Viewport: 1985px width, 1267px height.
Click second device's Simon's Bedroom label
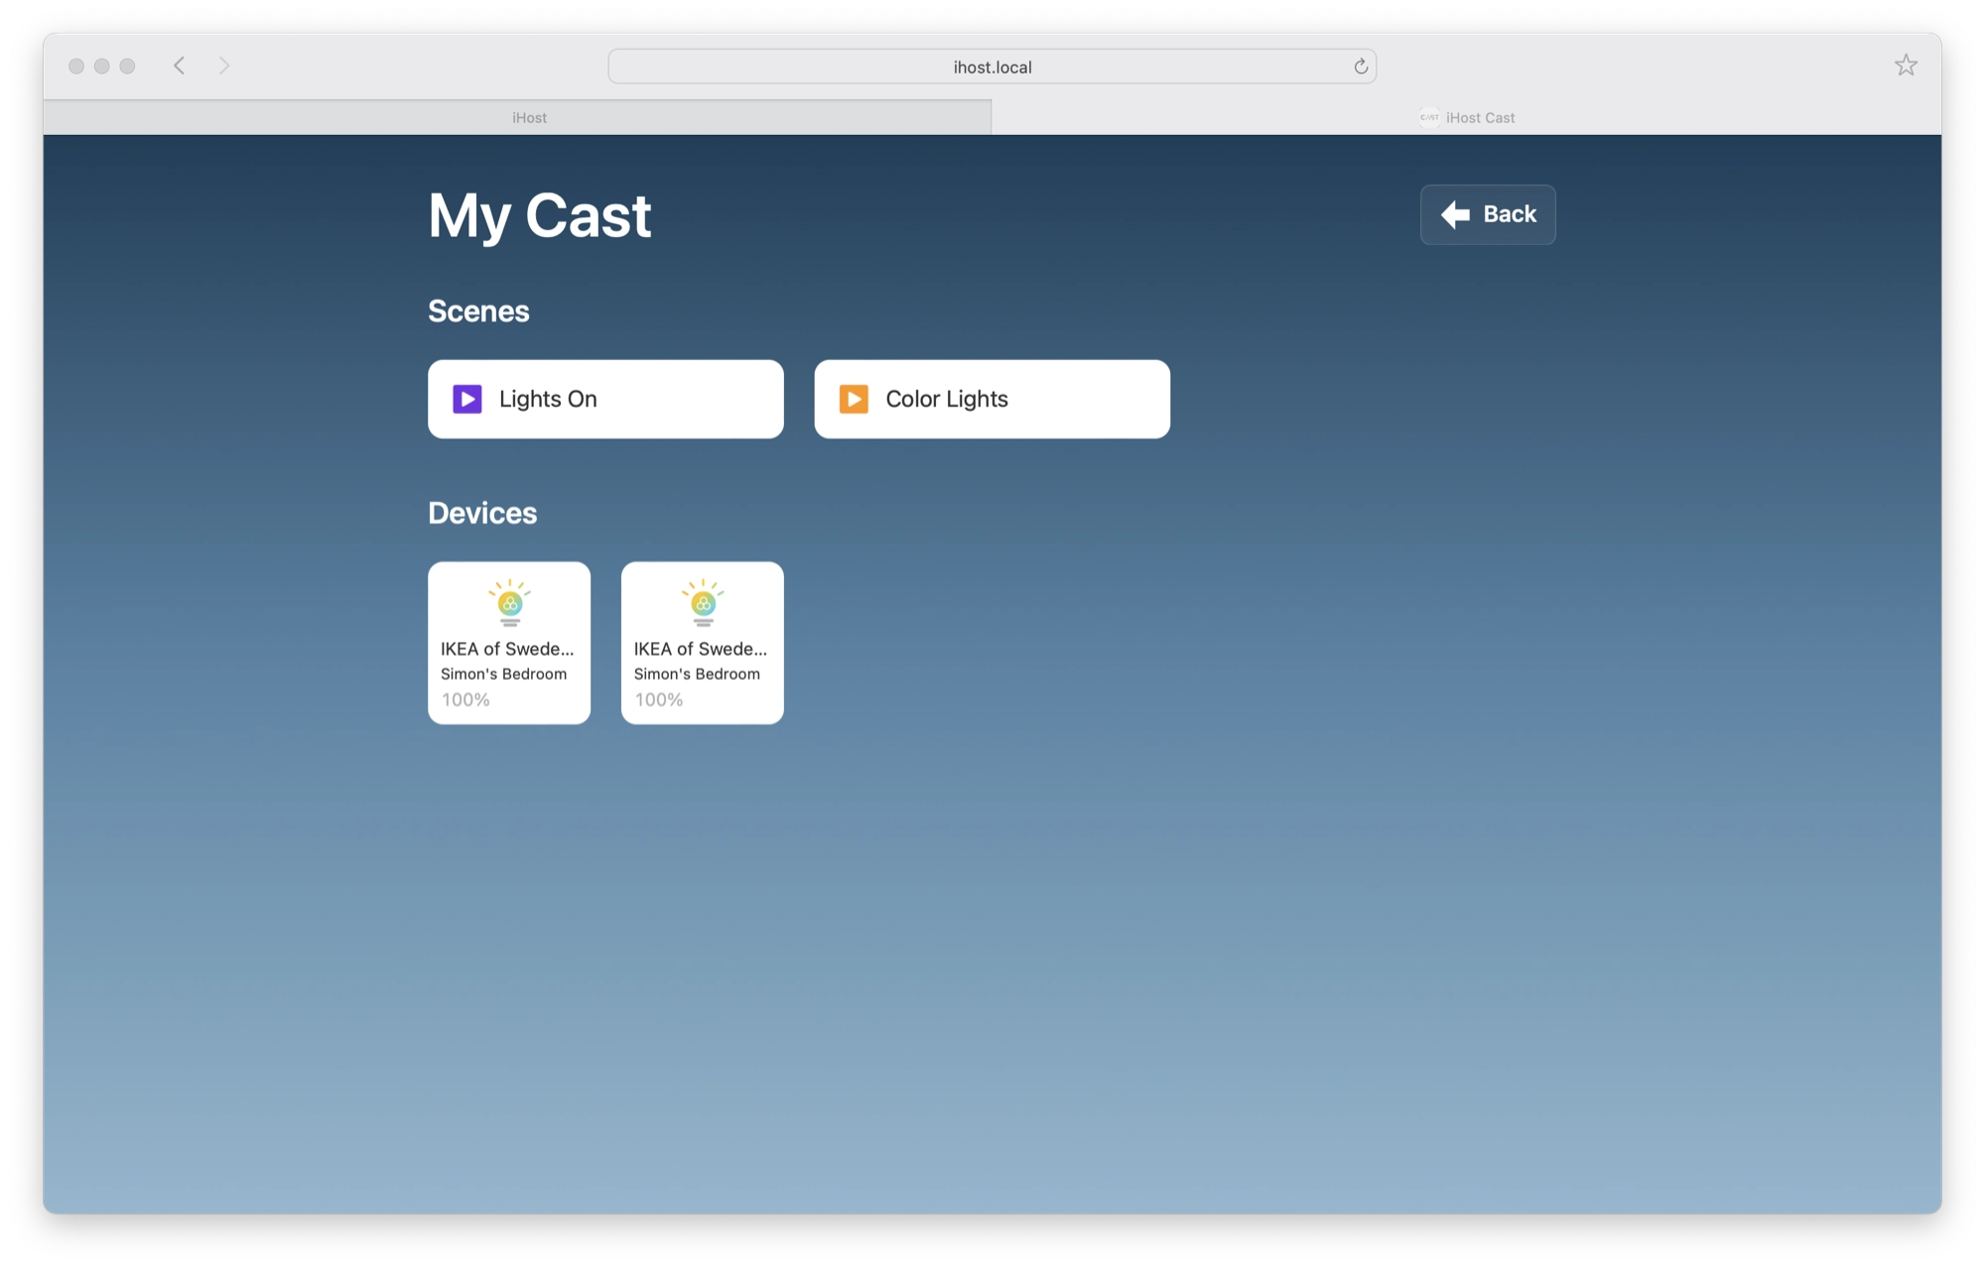click(697, 674)
